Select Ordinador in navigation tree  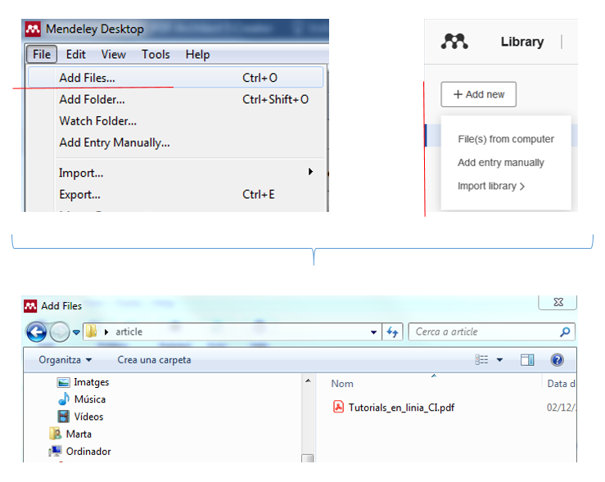(80, 451)
